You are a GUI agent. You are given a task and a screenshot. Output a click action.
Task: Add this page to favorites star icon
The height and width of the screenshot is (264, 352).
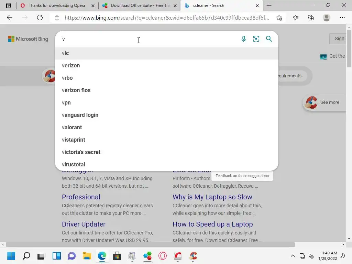[279, 18]
